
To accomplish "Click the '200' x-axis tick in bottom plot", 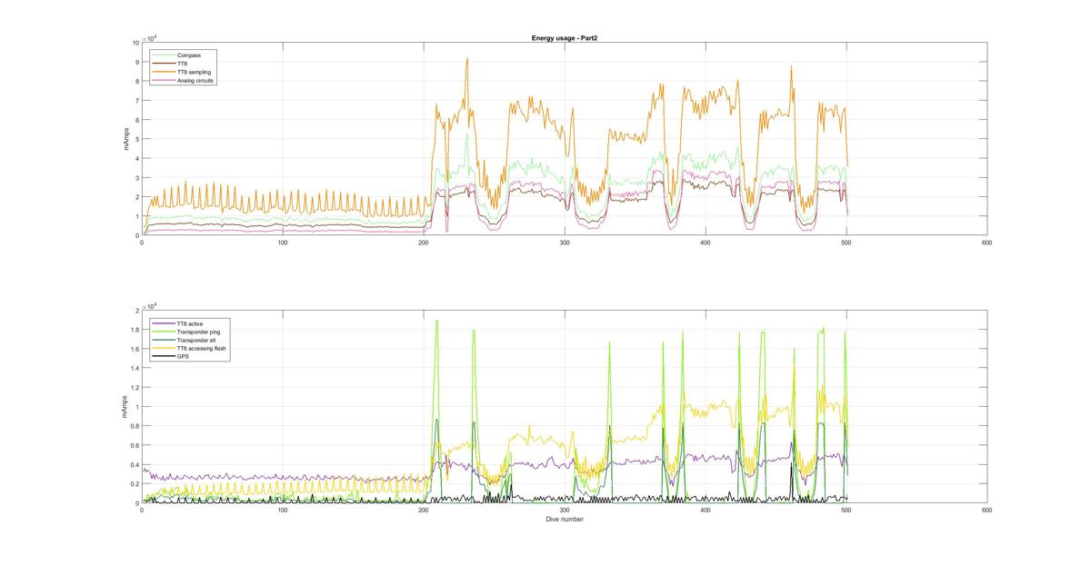I will coord(424,510).
